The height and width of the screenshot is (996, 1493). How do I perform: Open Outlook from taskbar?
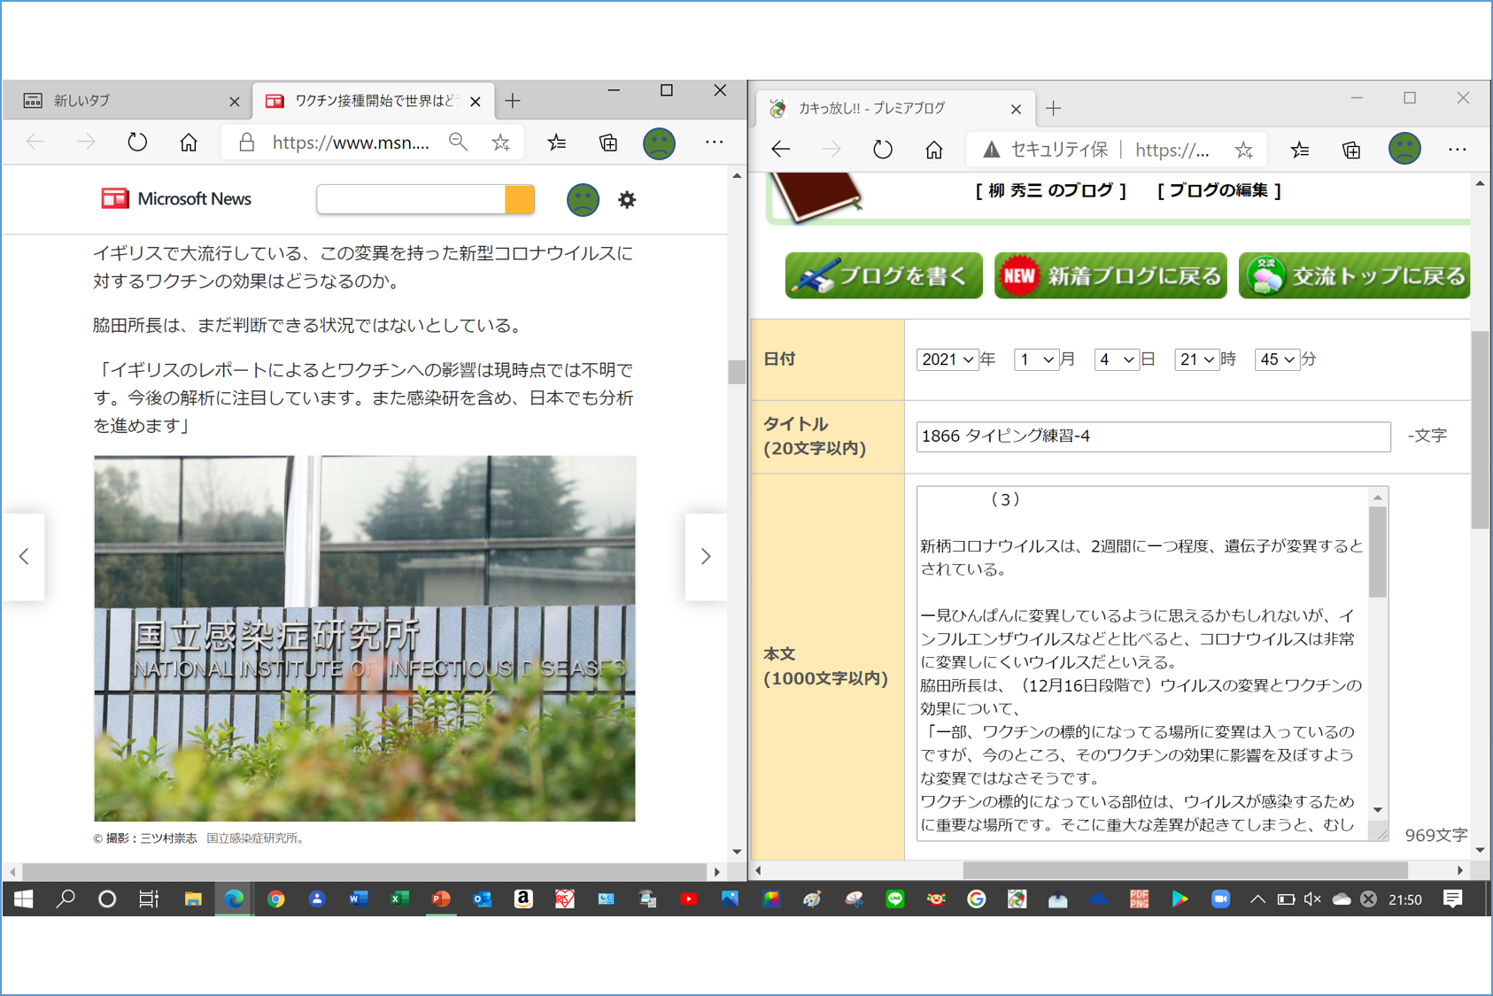pos(482,899)
